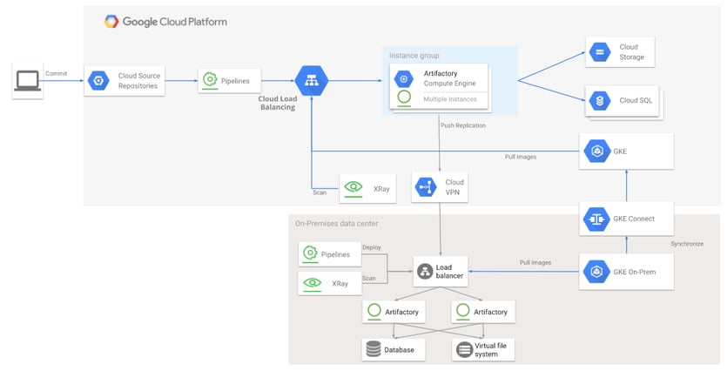Select the "Cloud Storage" label
Screen dimensions: 727x371
[631, 52]
